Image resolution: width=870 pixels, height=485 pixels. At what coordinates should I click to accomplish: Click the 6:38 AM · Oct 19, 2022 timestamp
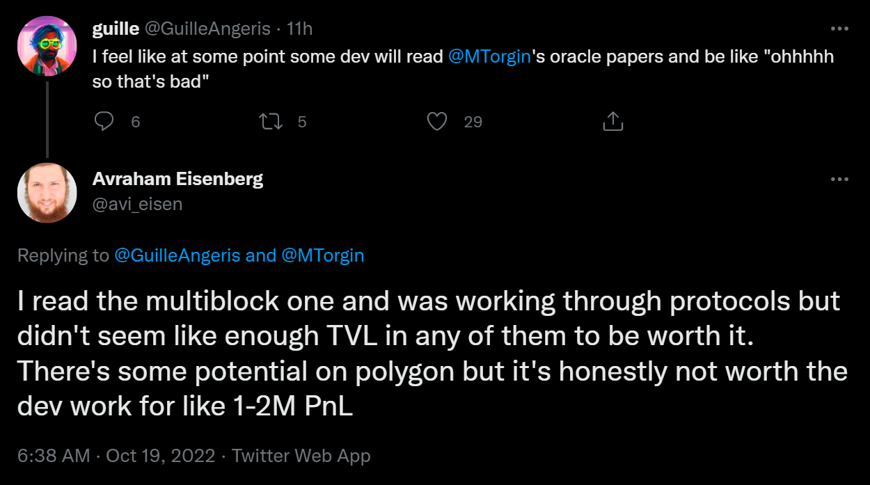[116, 456]
